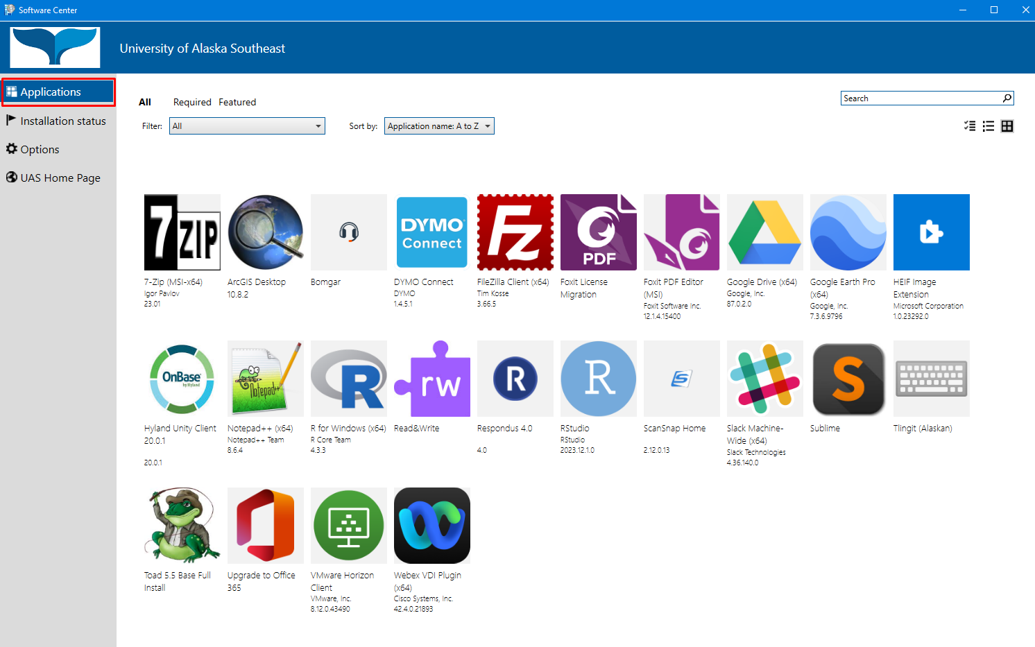The width and height of the screenshot is (1035, 647).
Task: Open the Filter dropdown
Action: [x=247, y=126]
